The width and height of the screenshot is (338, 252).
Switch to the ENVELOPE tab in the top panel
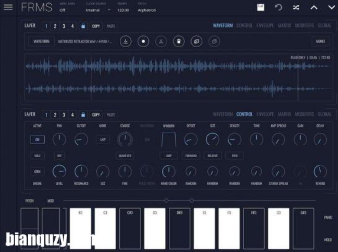(265, 26)
